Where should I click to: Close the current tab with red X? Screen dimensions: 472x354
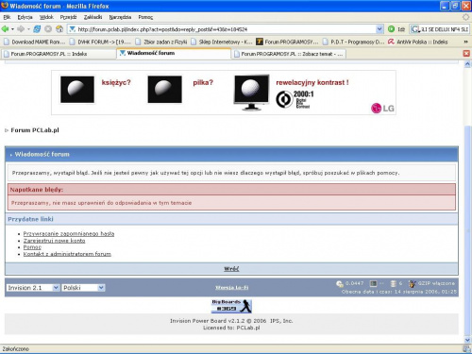click(x=466, y=54)
